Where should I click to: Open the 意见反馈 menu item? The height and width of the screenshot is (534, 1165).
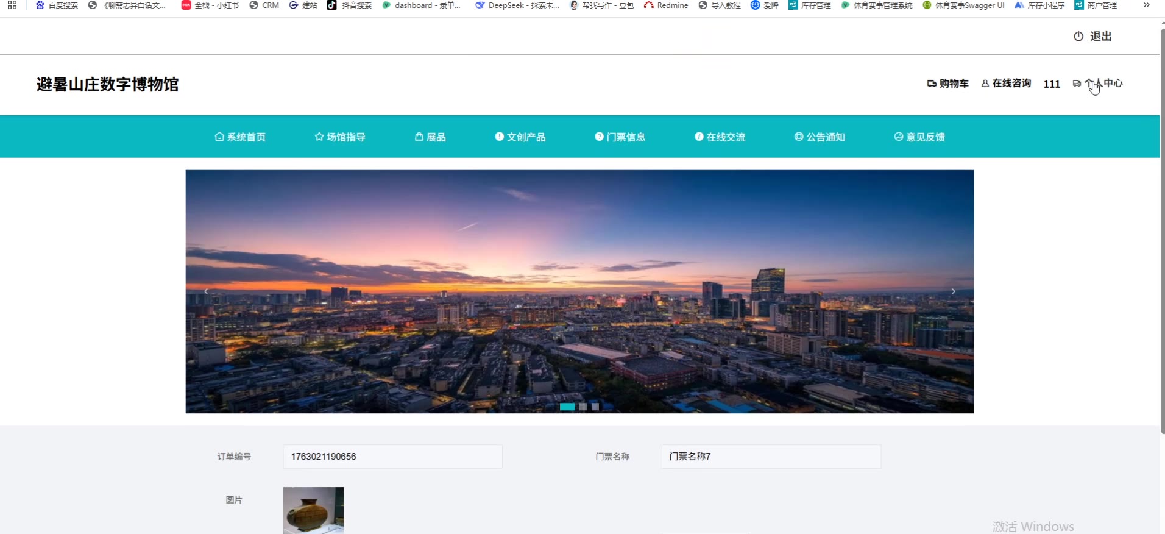tap(919, 137)
